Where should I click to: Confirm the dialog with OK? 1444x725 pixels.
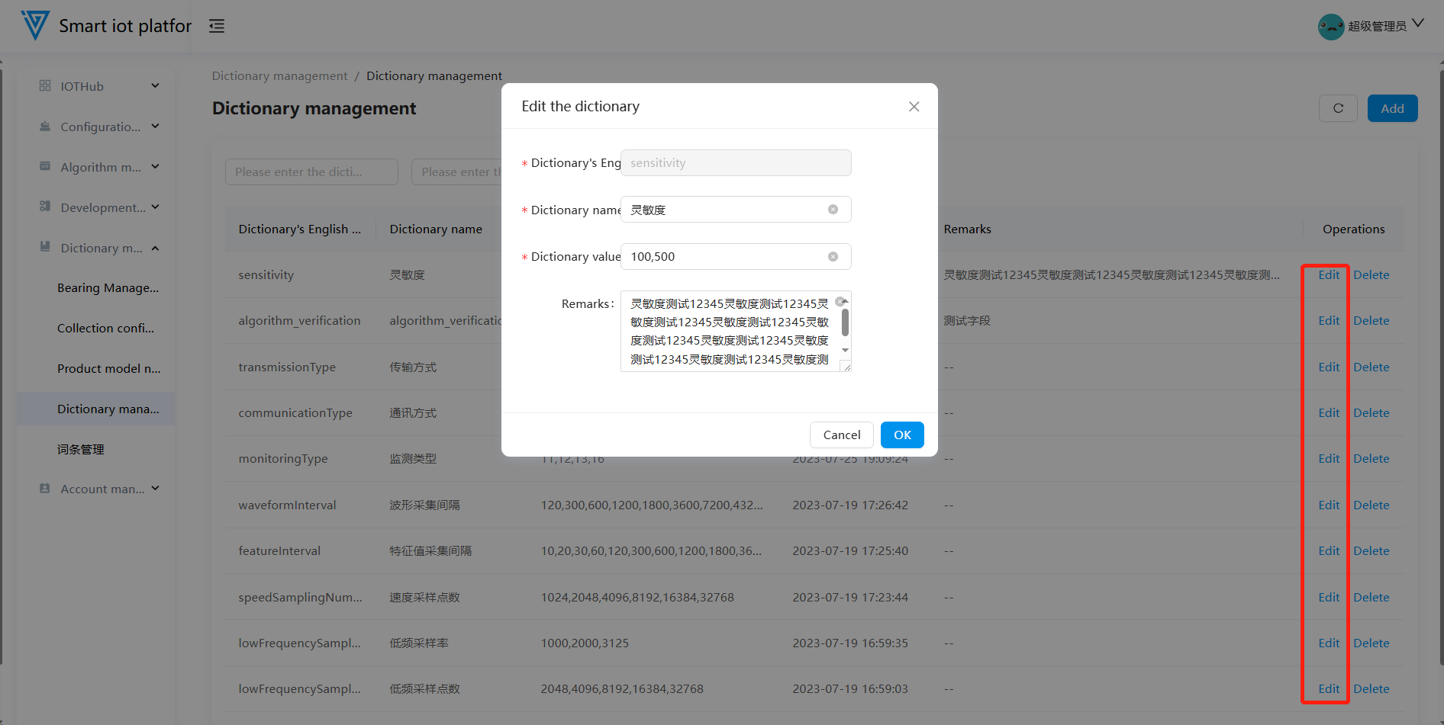(902, 435)
